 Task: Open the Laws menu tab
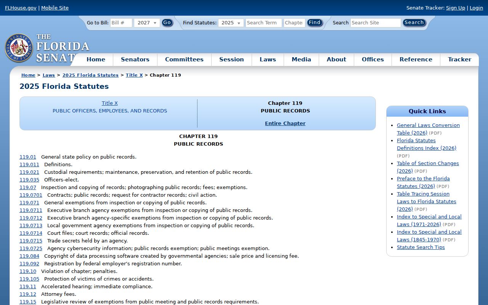(268, 59)
